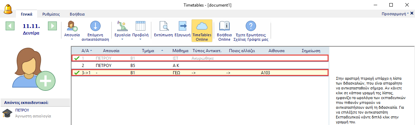The height and width of the screenshot is (125, 415).
Task: Click the green checkmark in row 1
Action: tap(77, 58)
